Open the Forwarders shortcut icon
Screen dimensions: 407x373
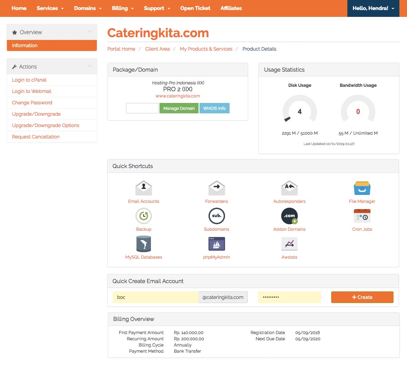pyautogui.click(x=216, y=188)
